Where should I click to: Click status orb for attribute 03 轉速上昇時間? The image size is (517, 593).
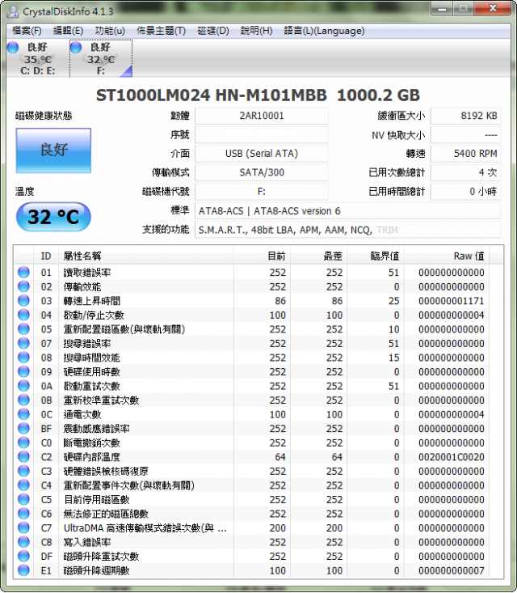23,301
